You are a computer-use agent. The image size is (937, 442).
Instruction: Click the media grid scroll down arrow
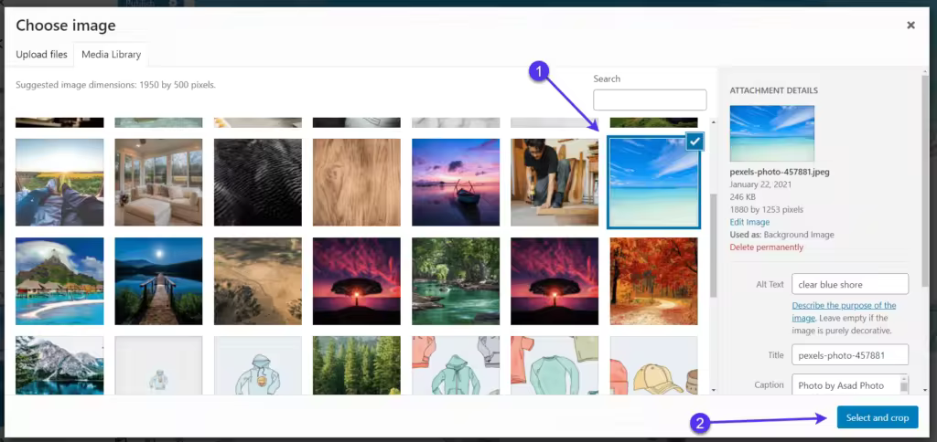(x=713, y=390)
